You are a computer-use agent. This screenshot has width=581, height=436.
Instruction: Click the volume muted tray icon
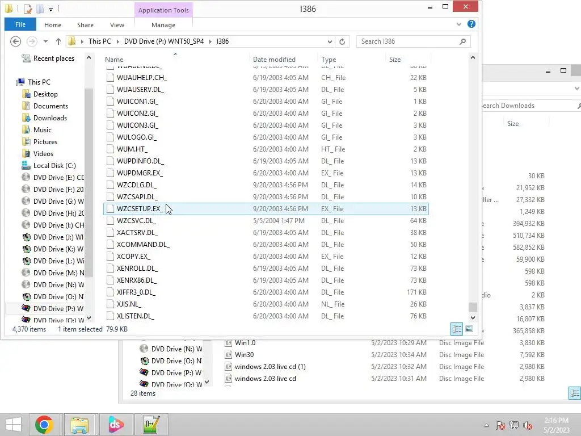[528, 425]
